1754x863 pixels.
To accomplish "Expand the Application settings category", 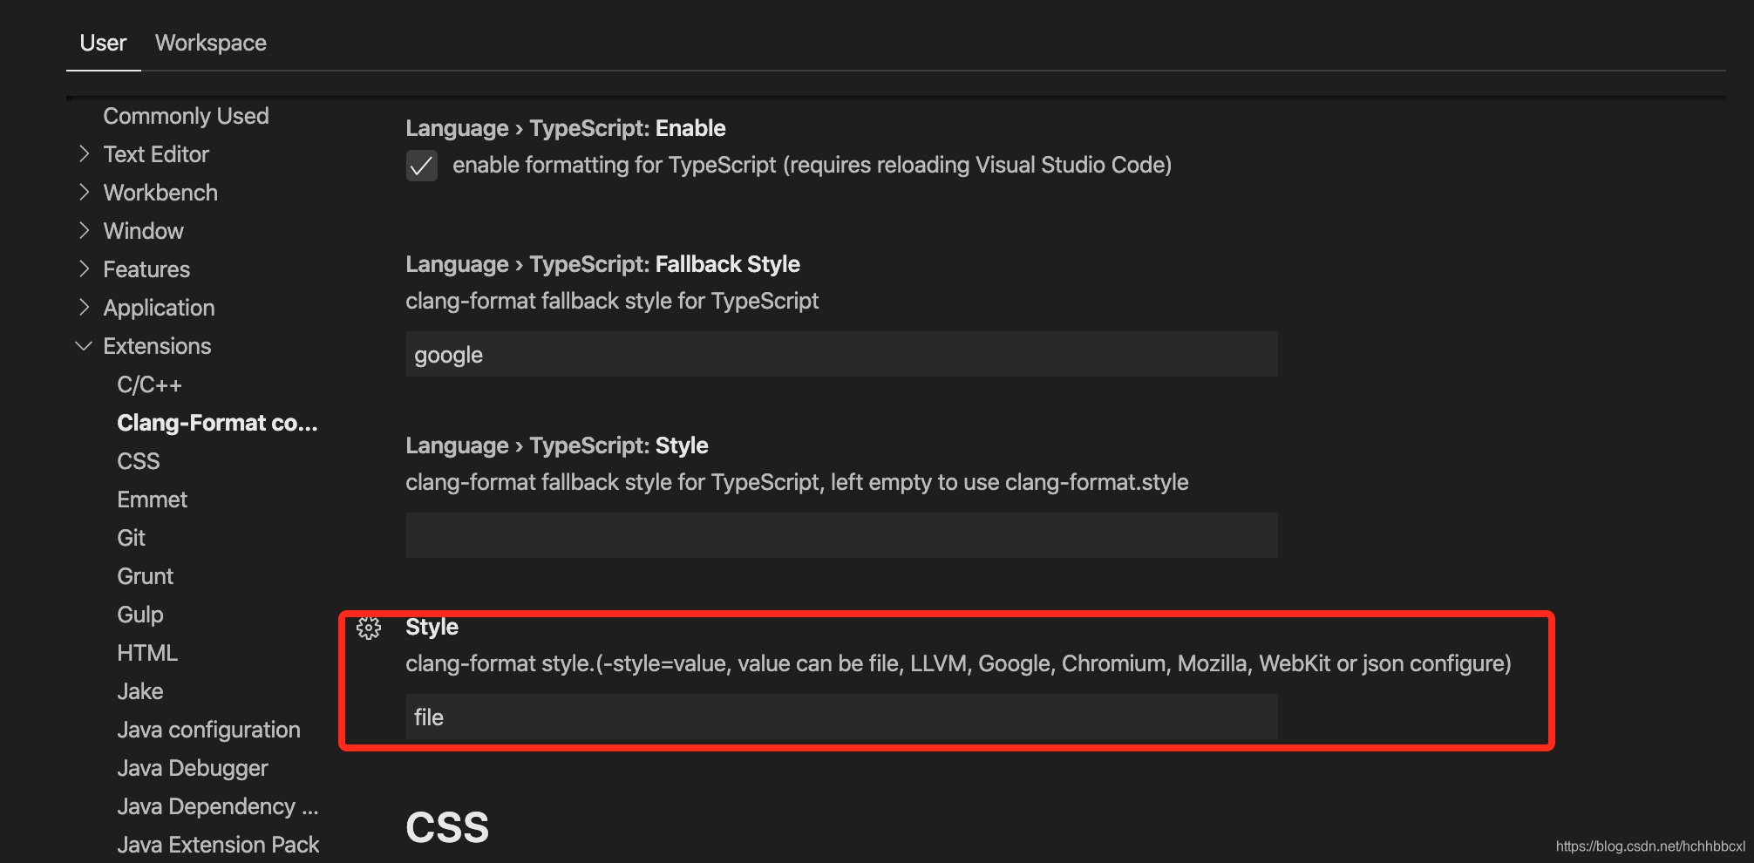I will (159, 307).
